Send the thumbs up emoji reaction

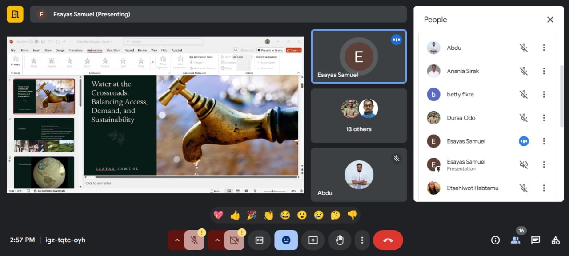coord(235,215)
